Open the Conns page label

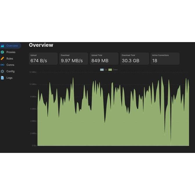(x=10, y=65)
